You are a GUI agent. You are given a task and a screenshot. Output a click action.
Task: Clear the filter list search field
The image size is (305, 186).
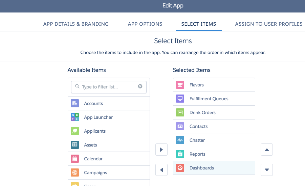(140, 87)
